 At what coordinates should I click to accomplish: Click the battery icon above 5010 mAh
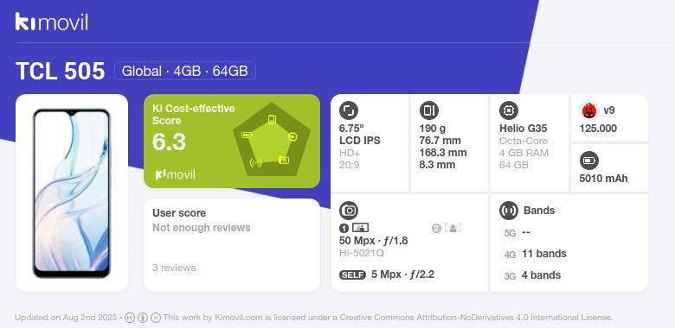click(x=589, y=161)
